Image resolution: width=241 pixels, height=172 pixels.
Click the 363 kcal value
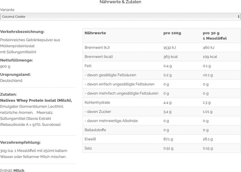[171, 57]
